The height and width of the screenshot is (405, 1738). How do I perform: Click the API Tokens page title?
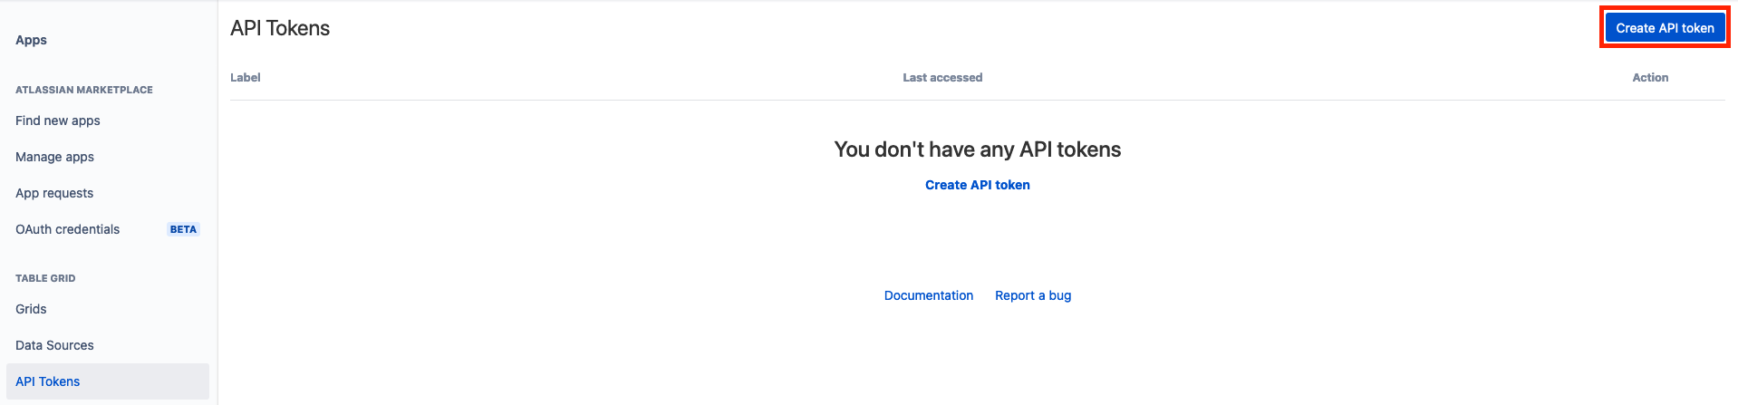pos(280,28)
